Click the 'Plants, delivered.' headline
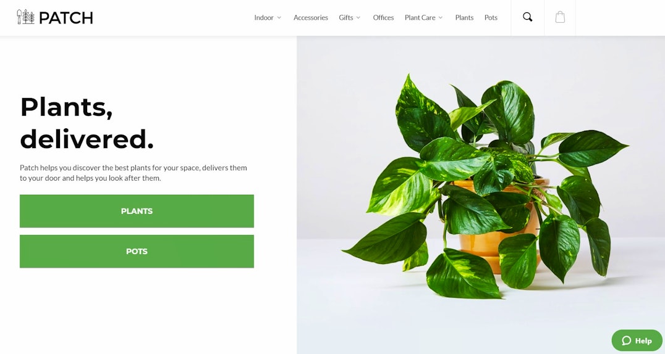The width and height of the screenshot is (665, 354). 87,123
